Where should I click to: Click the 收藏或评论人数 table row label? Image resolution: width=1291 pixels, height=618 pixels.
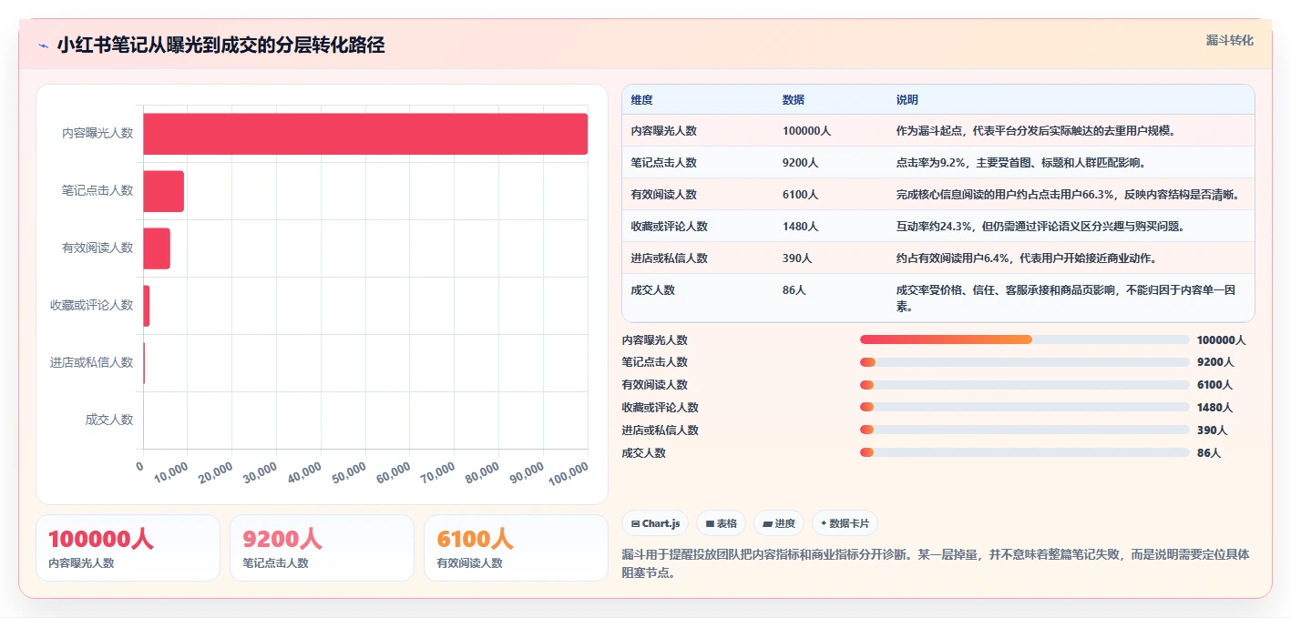[x=669, y=227]
